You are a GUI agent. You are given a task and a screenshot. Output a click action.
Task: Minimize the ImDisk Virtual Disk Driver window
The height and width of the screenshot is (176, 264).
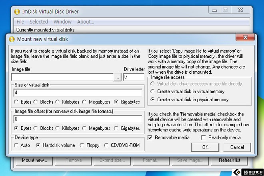tap(214, 10)
